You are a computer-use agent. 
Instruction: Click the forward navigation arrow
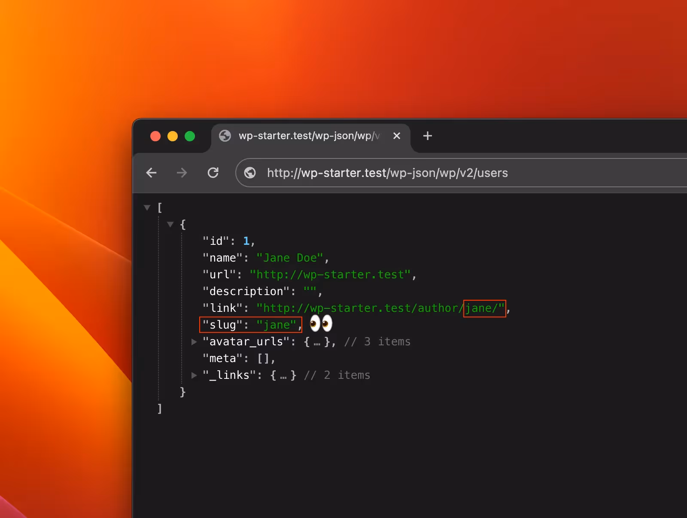click(182, 173)
